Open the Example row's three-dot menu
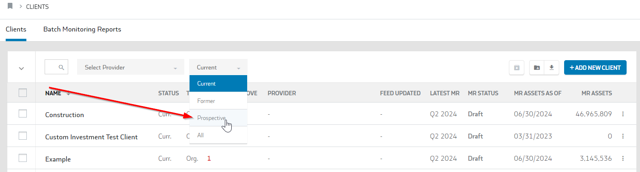Viewport: 640px width, 172px height. click(x=623, y=159)
